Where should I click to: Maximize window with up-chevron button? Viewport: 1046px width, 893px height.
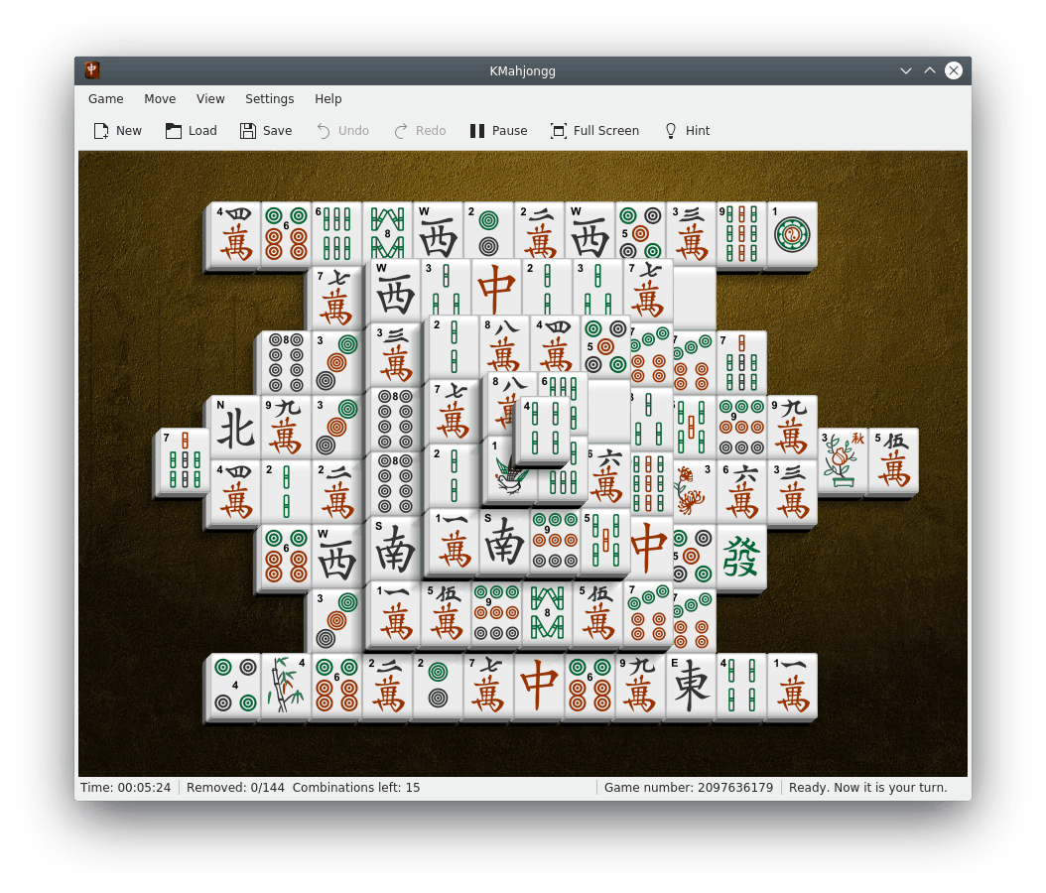pos(930,70)
